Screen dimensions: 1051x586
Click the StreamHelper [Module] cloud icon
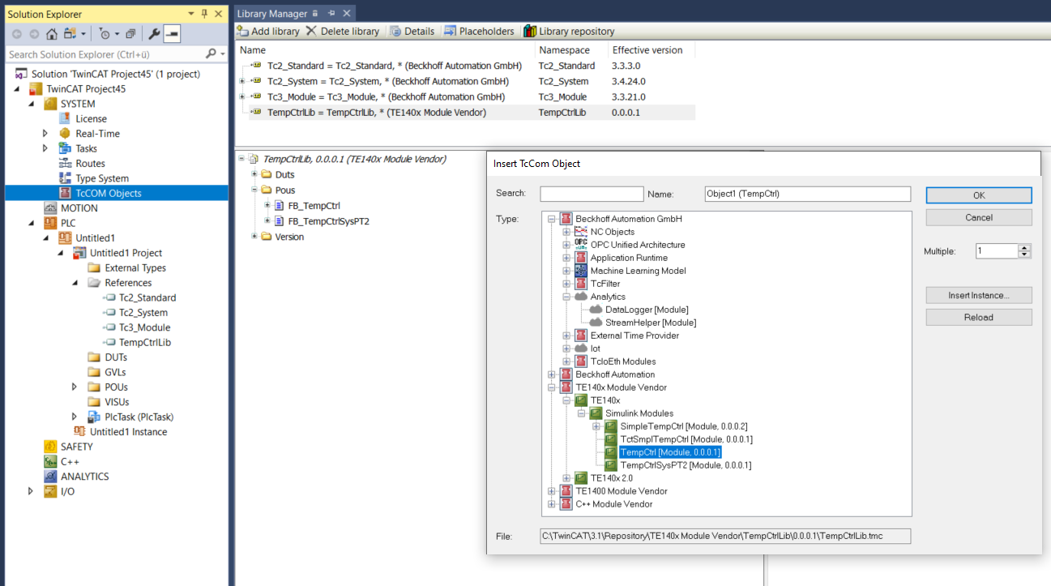click(596, 323)
